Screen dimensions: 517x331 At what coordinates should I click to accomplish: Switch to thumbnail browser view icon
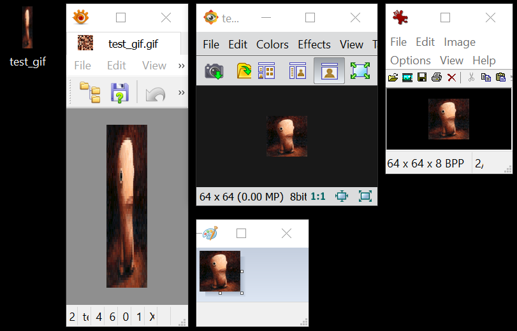coord(266,71)
